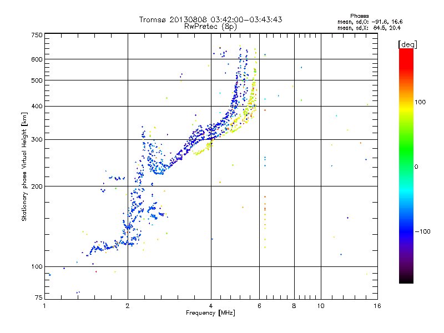Click the y-axis tick label '600'
The width and height of the screenshot is (444, 333).
[x=37, y=59]
